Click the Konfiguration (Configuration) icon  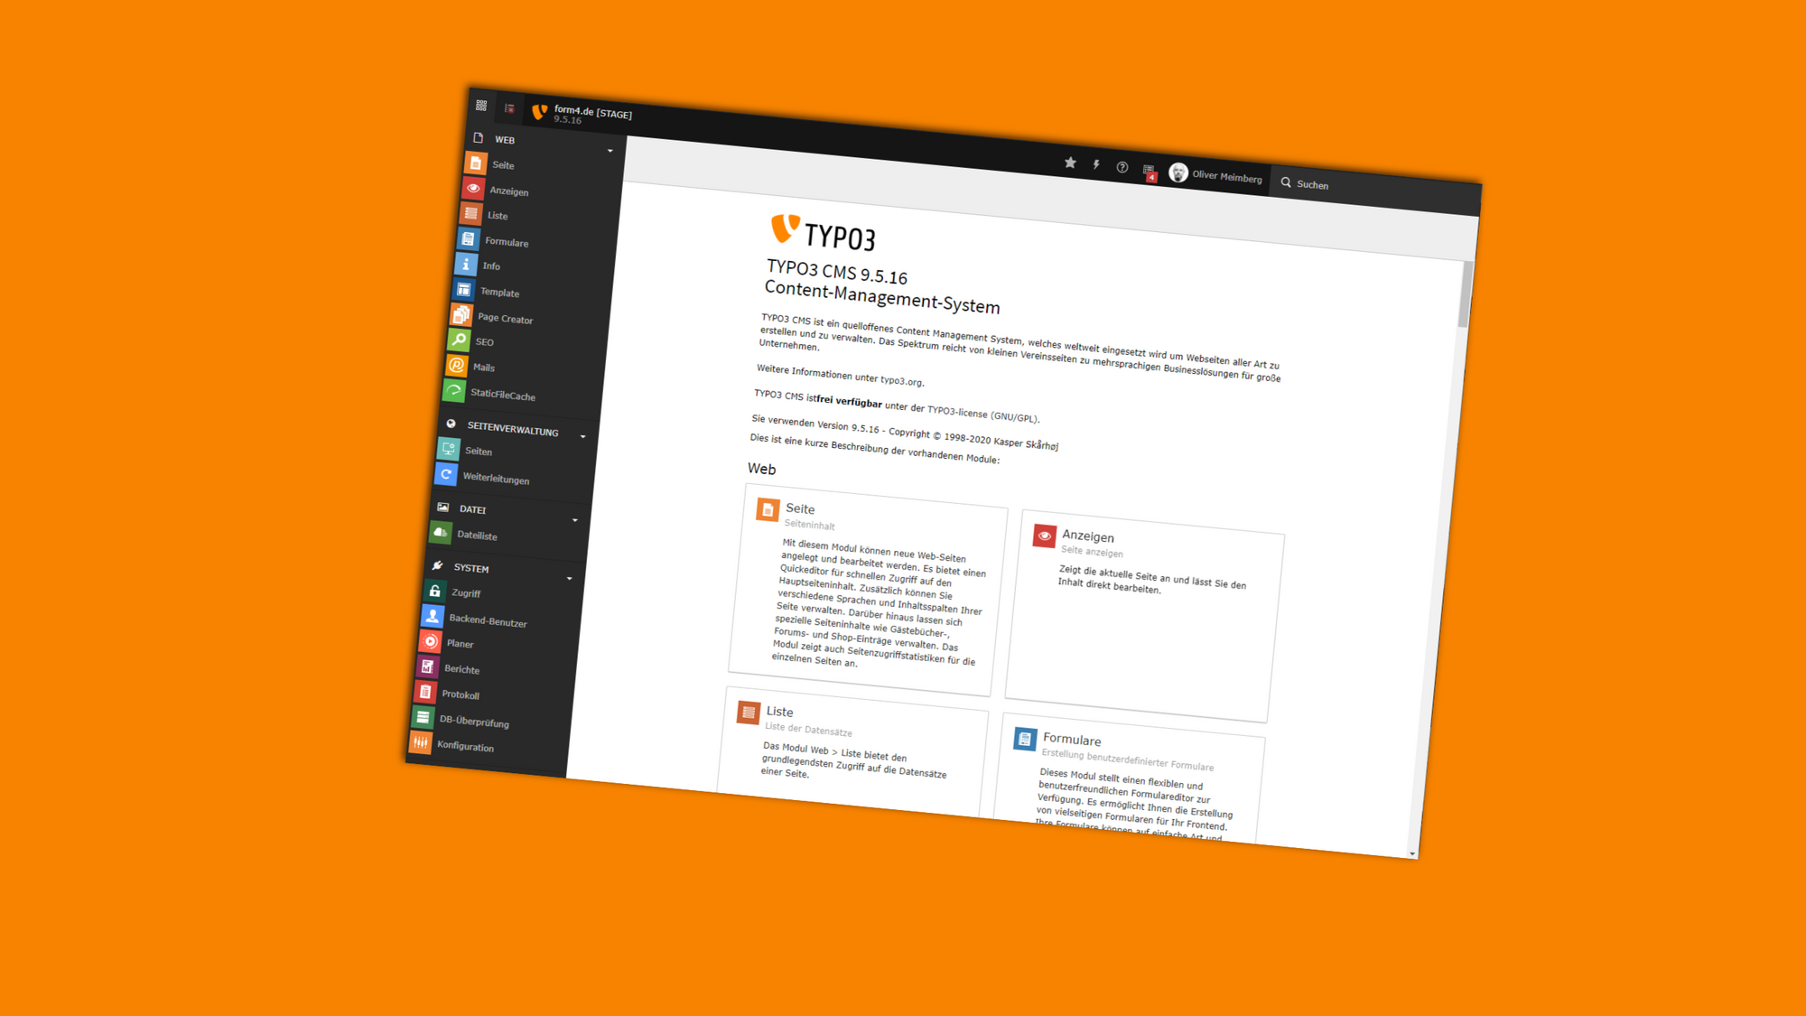click(419, 746)
